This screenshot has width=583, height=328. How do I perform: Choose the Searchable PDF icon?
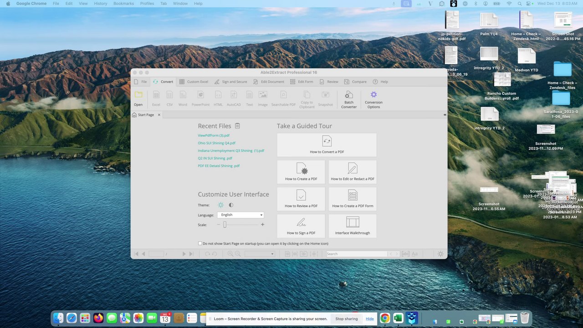(283, 98)
